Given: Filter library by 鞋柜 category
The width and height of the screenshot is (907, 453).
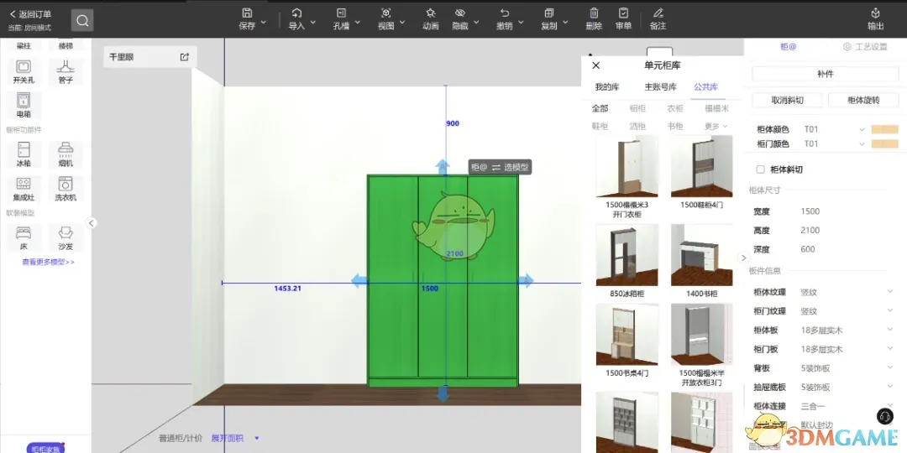Looking at the screenshot, I should 600,126.
